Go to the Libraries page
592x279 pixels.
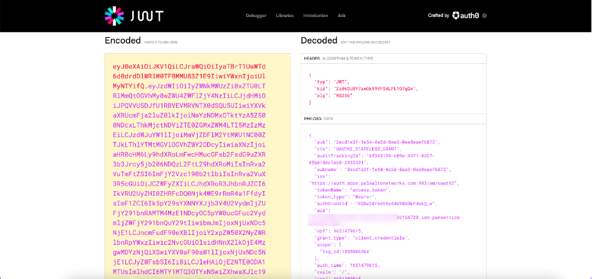[285, 15]
